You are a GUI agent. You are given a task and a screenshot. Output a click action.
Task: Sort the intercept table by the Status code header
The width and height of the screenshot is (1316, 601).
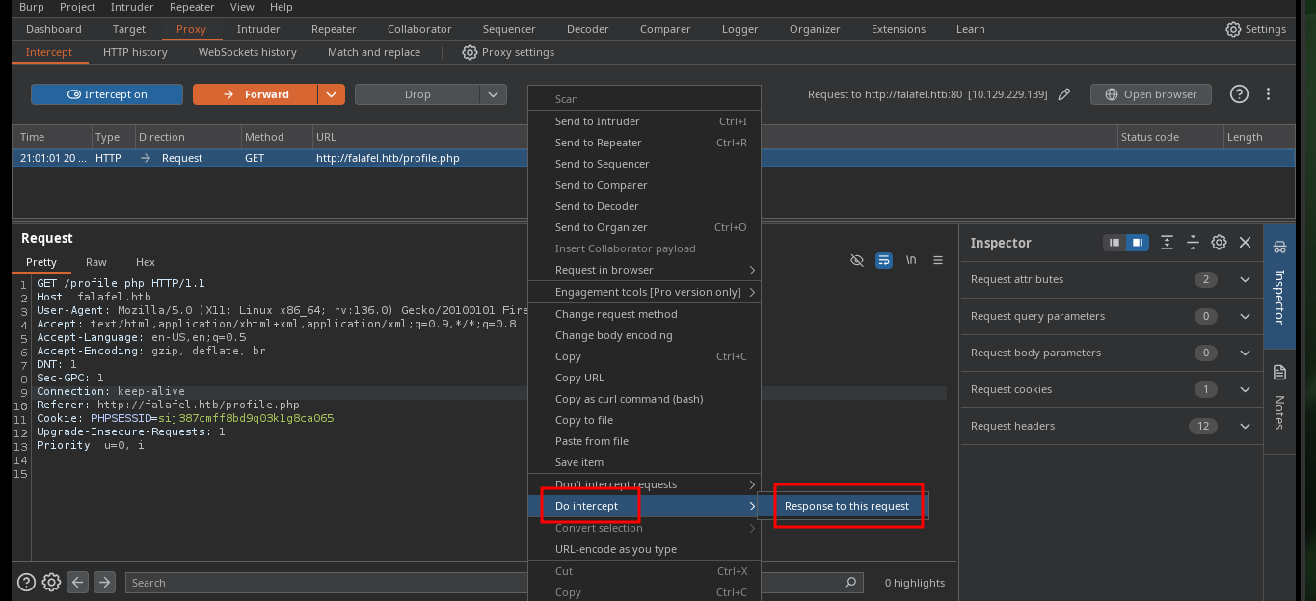[x=1170, y=137]
